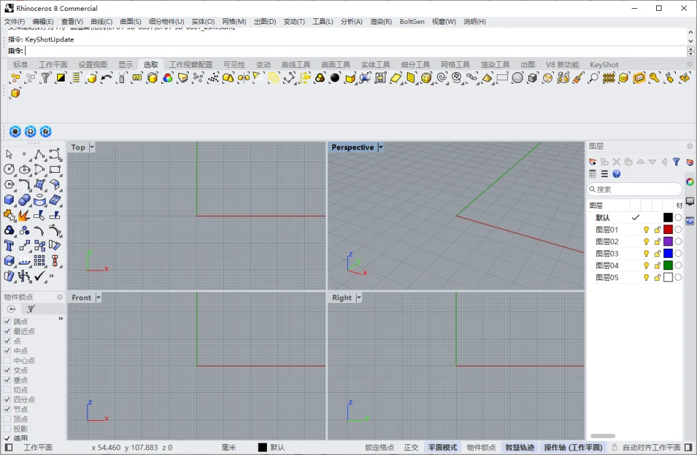The width and height of the screenshot is (697, 455).
Task: Open the Front viewport dropdown arrow
Action: (x=98, y=298)
